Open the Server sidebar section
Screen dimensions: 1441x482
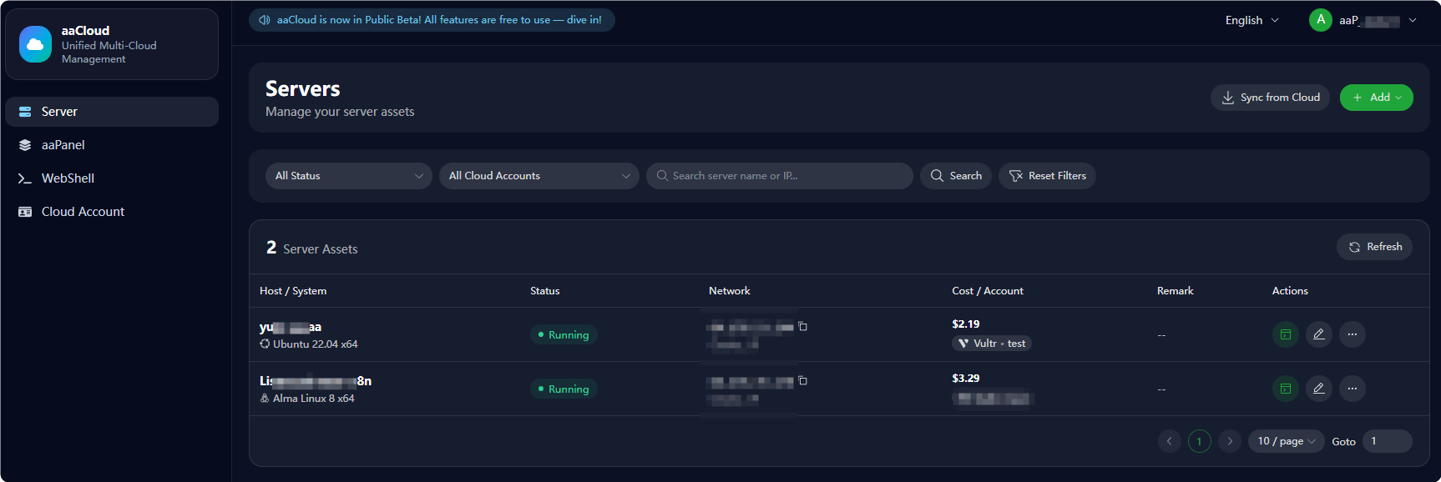(x=112, y=112)
